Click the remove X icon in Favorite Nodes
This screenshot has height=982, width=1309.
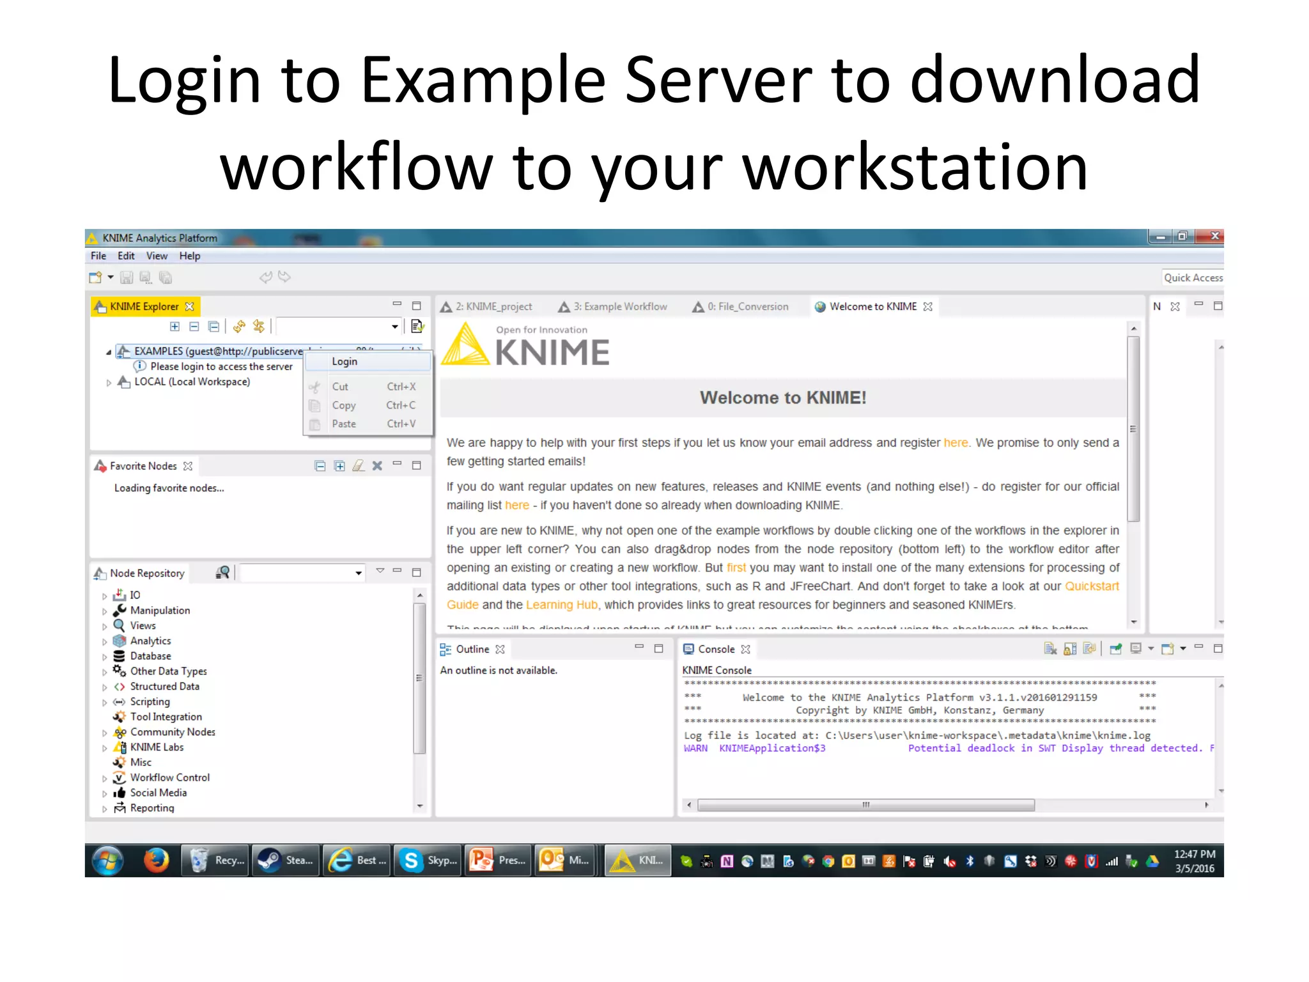click(377, 466)
